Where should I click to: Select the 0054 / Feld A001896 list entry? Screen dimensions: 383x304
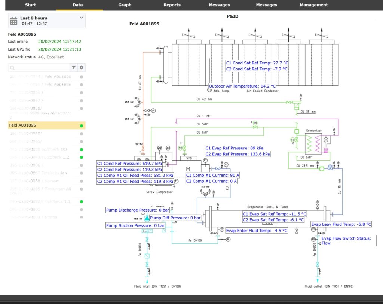click(x=47, y=77)
